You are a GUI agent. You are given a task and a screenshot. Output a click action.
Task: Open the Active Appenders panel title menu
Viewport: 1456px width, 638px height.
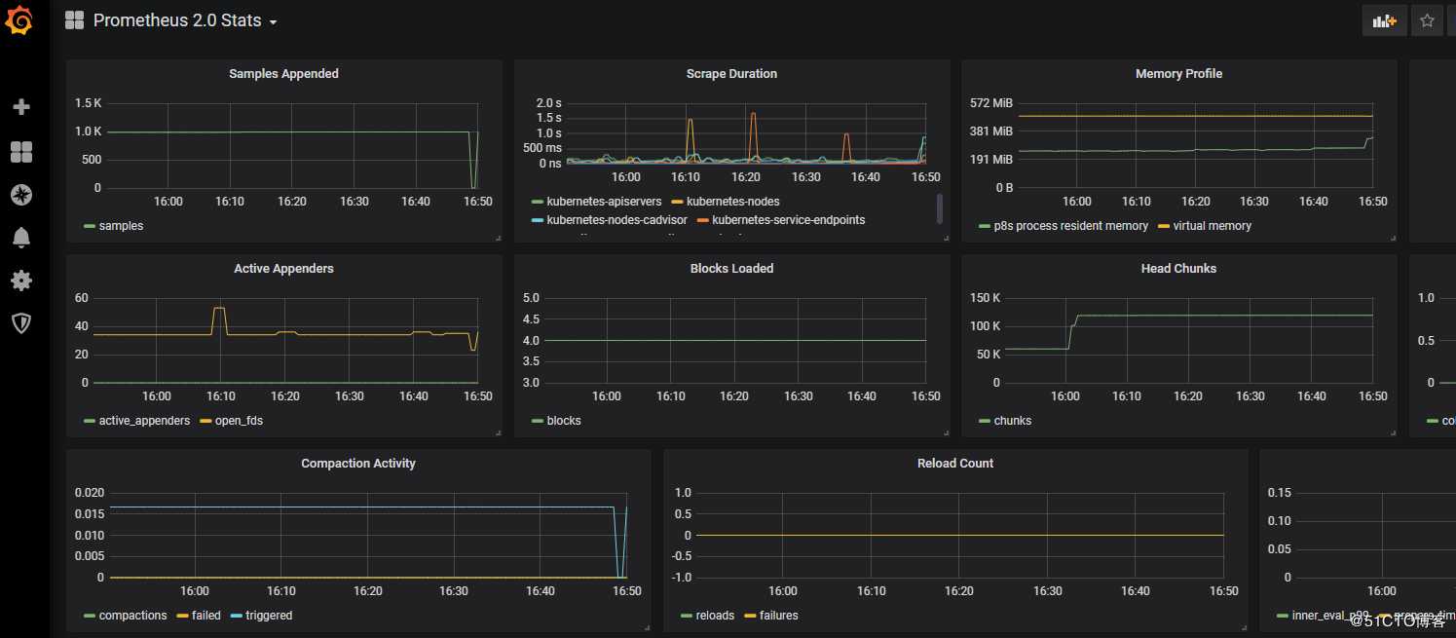click(283, 269)
